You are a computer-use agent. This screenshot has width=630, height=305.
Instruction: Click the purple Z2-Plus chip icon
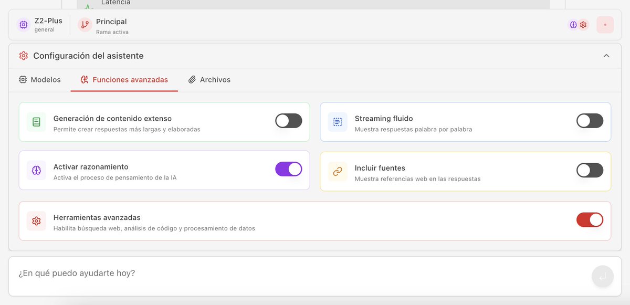(23, 25)
